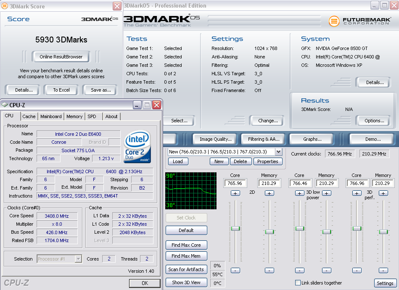
Task: Start Scan for Artifacts
Action: (186, 269)
